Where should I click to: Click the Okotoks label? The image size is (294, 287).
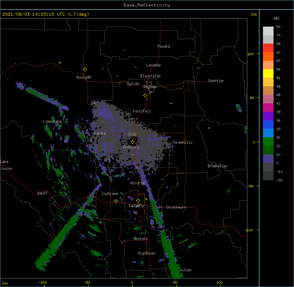(x=141, y=239)
